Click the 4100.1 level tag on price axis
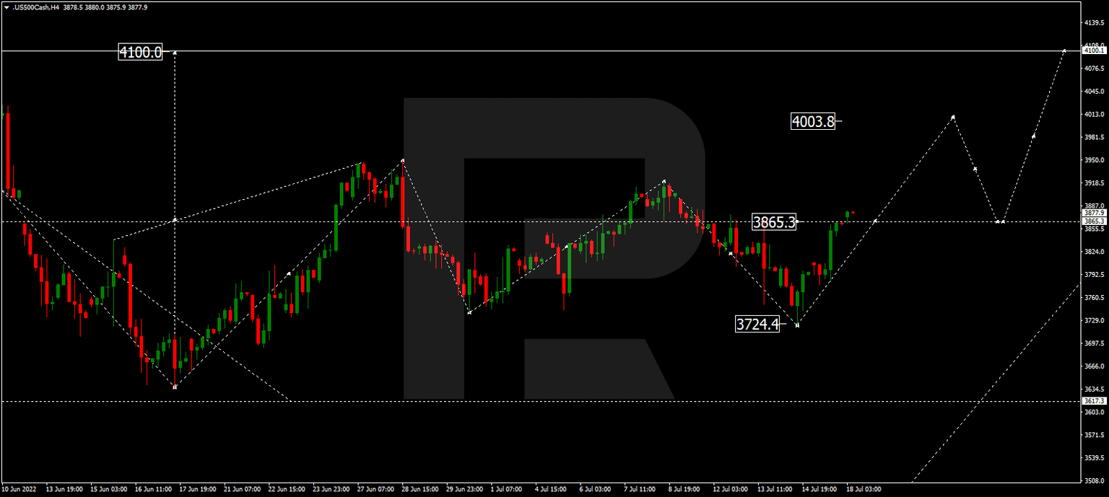Viewport: 1109px width, 497px height. [x=1094, y=50]
